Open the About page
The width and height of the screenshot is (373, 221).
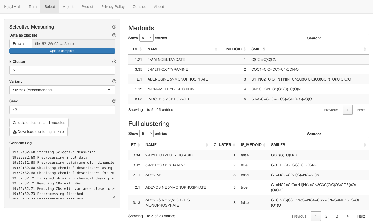pyautogui.click(x=159, y=7)
